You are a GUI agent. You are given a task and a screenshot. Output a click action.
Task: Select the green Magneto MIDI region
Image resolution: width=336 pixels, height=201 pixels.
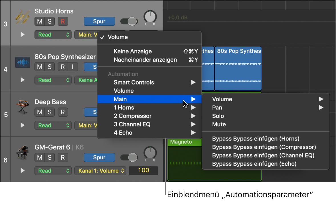coord(184,160)
